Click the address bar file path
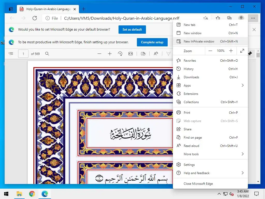The width and height of the screenshot is (265, 199). [x=122, y=18]
